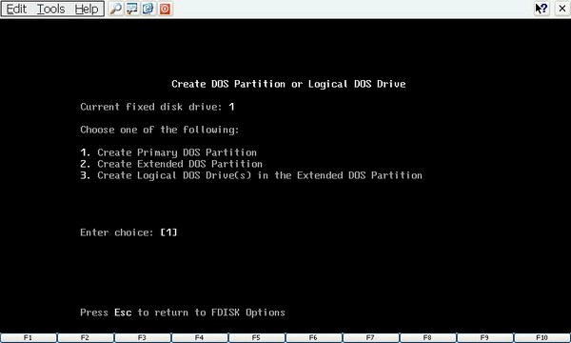Click the magnifying glass zoom icon
The height and width of the screenshot is (343, 571).
click(116, 9)
